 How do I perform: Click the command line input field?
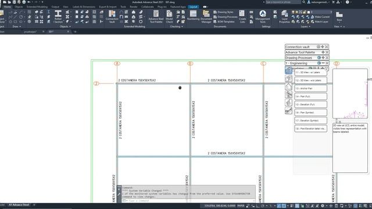click(188, 201)
